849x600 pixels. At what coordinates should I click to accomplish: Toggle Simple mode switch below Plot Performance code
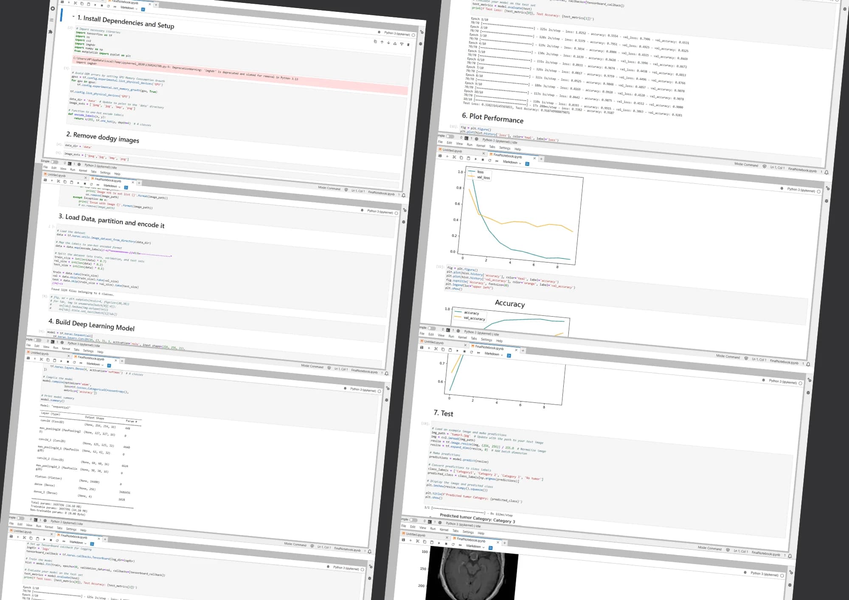450,137
